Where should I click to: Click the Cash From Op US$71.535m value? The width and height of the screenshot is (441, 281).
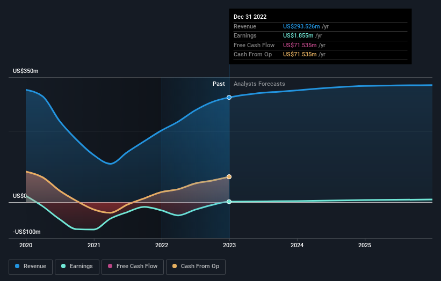[300, 55]
